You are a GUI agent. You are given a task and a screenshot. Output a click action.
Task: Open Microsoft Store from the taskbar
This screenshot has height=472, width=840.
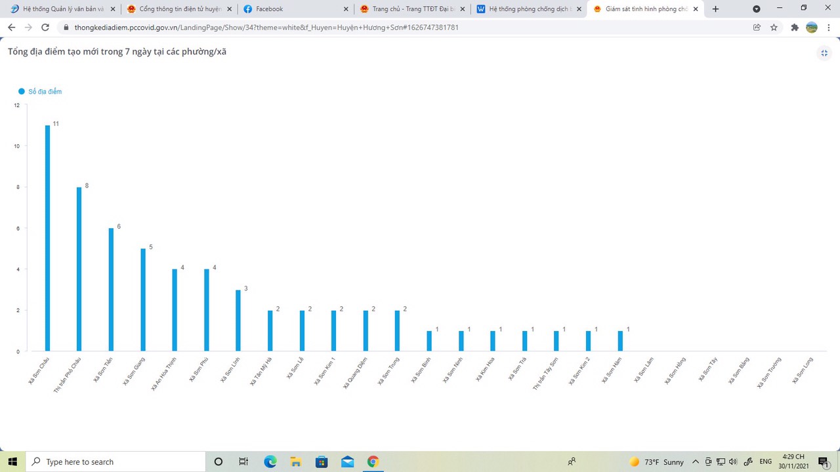pyautogui.click(x=321, y=462)
